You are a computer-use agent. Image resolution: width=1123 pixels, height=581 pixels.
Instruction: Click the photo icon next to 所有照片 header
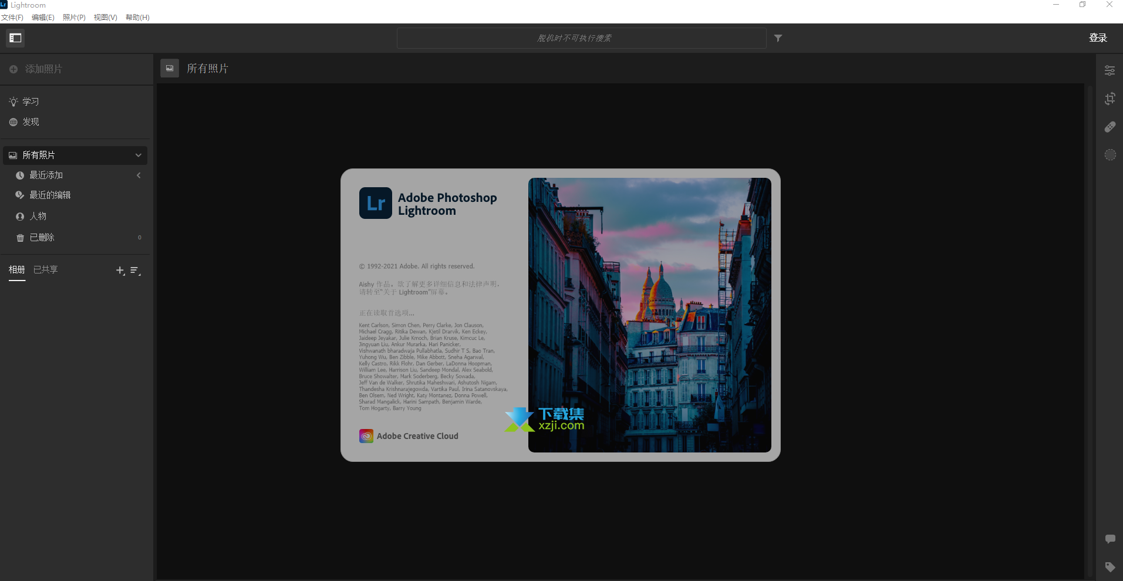170,69
